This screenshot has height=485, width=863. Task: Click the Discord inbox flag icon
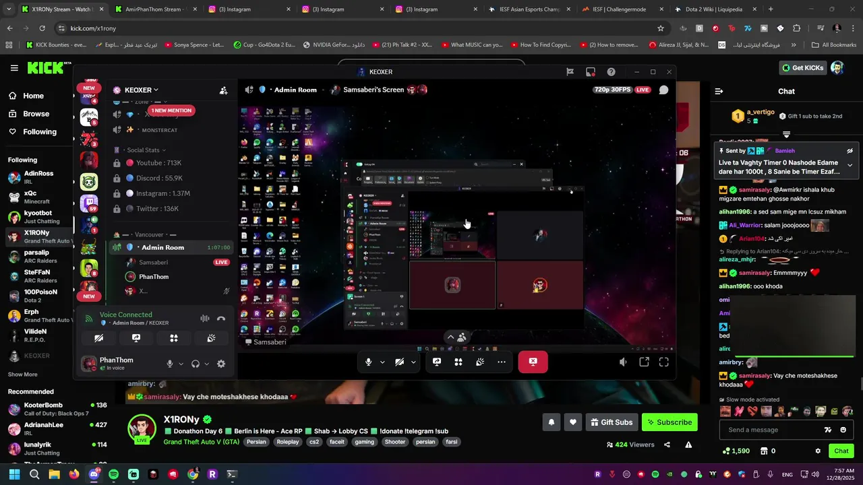click(x=570, y=72)
